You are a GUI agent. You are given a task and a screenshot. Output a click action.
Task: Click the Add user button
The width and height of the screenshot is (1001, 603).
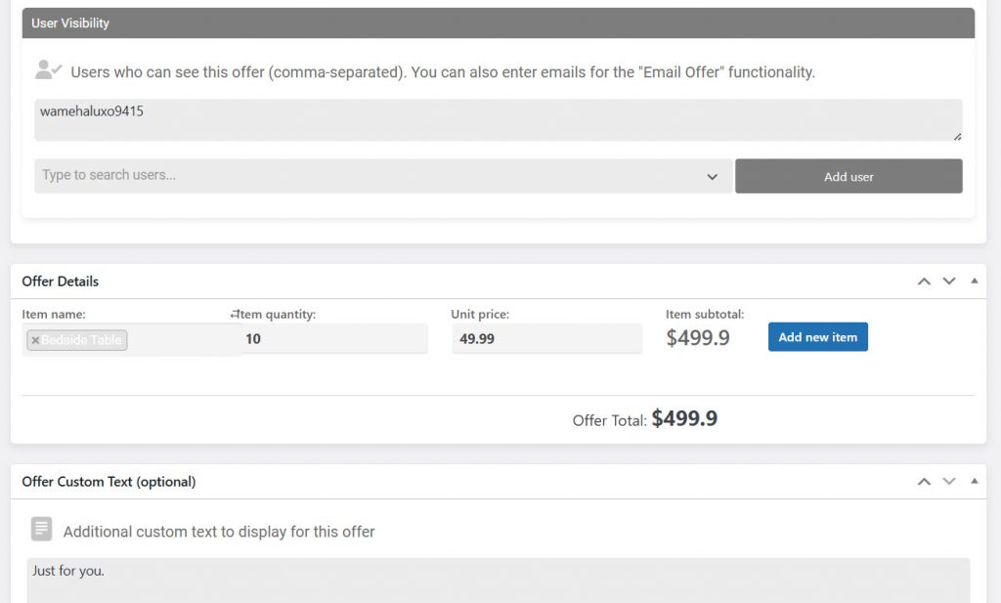[x=849, y=176]
